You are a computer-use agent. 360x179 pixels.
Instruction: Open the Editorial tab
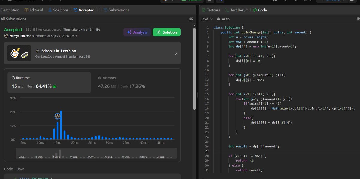point(34,10)
